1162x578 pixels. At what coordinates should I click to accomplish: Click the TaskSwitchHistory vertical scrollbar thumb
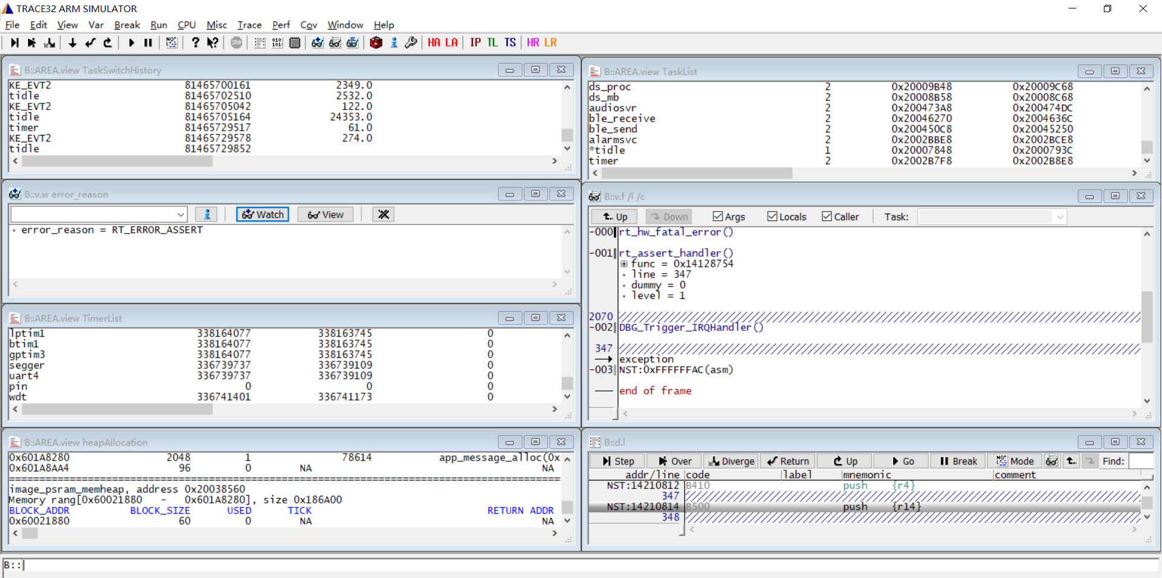click(x=567, y=134)
